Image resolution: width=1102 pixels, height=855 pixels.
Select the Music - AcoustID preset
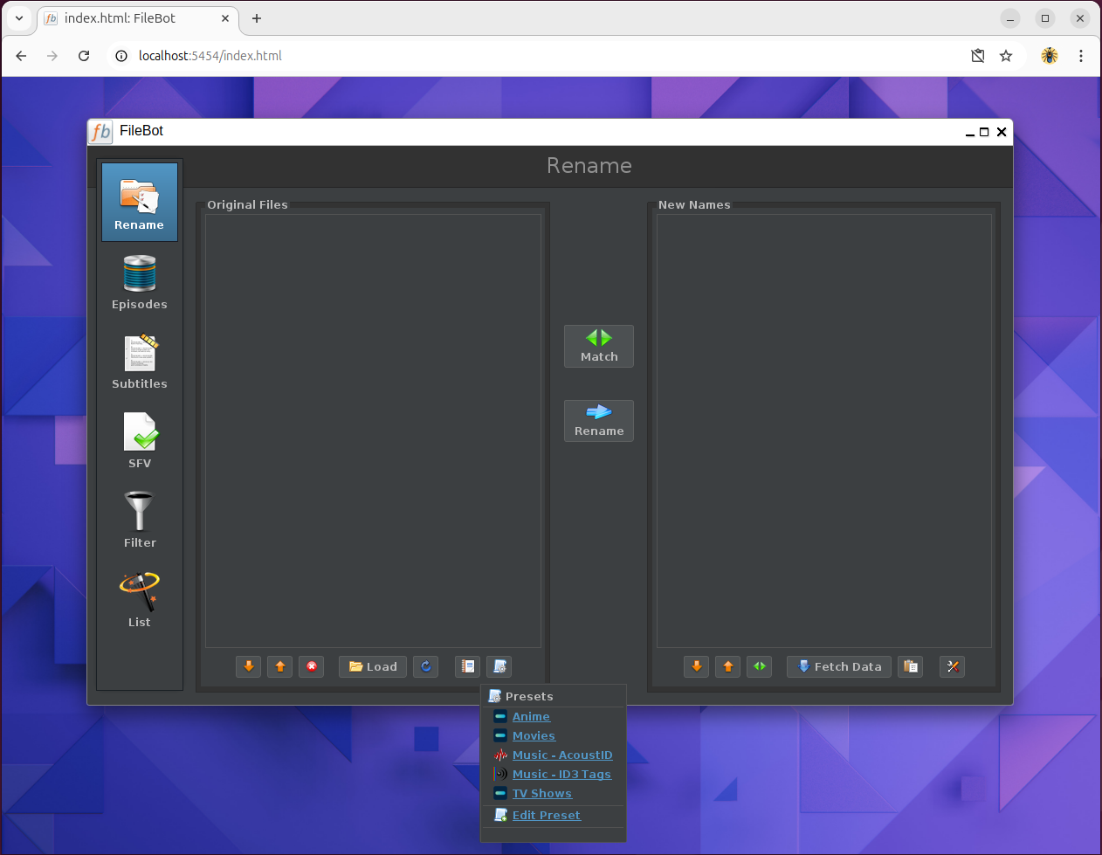click(x=562, y=755)
